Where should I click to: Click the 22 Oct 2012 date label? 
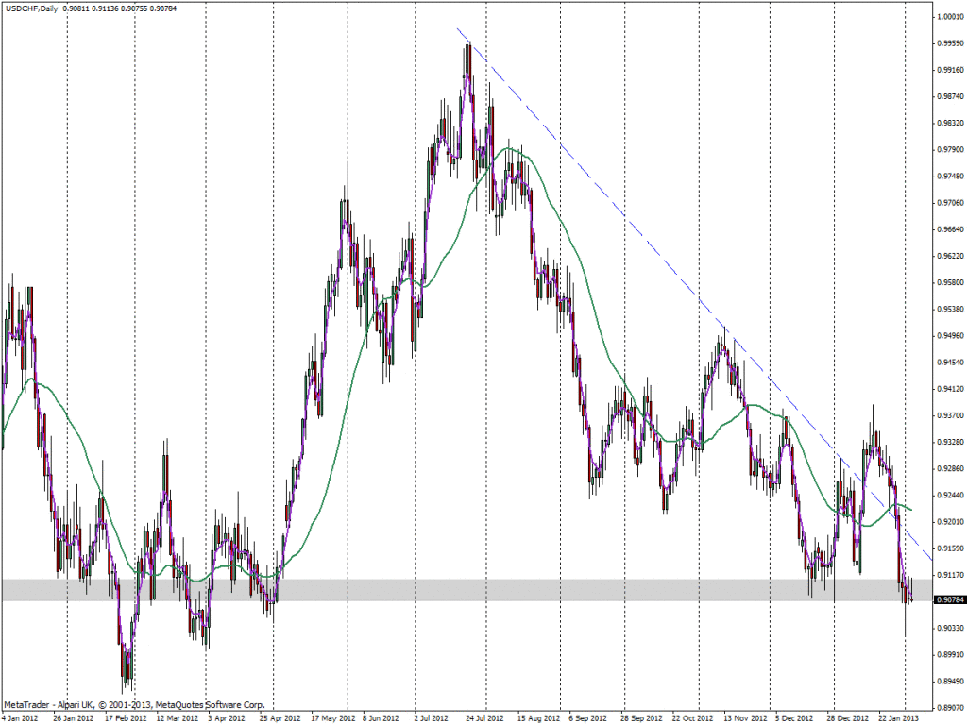click(x=691, y=717)
